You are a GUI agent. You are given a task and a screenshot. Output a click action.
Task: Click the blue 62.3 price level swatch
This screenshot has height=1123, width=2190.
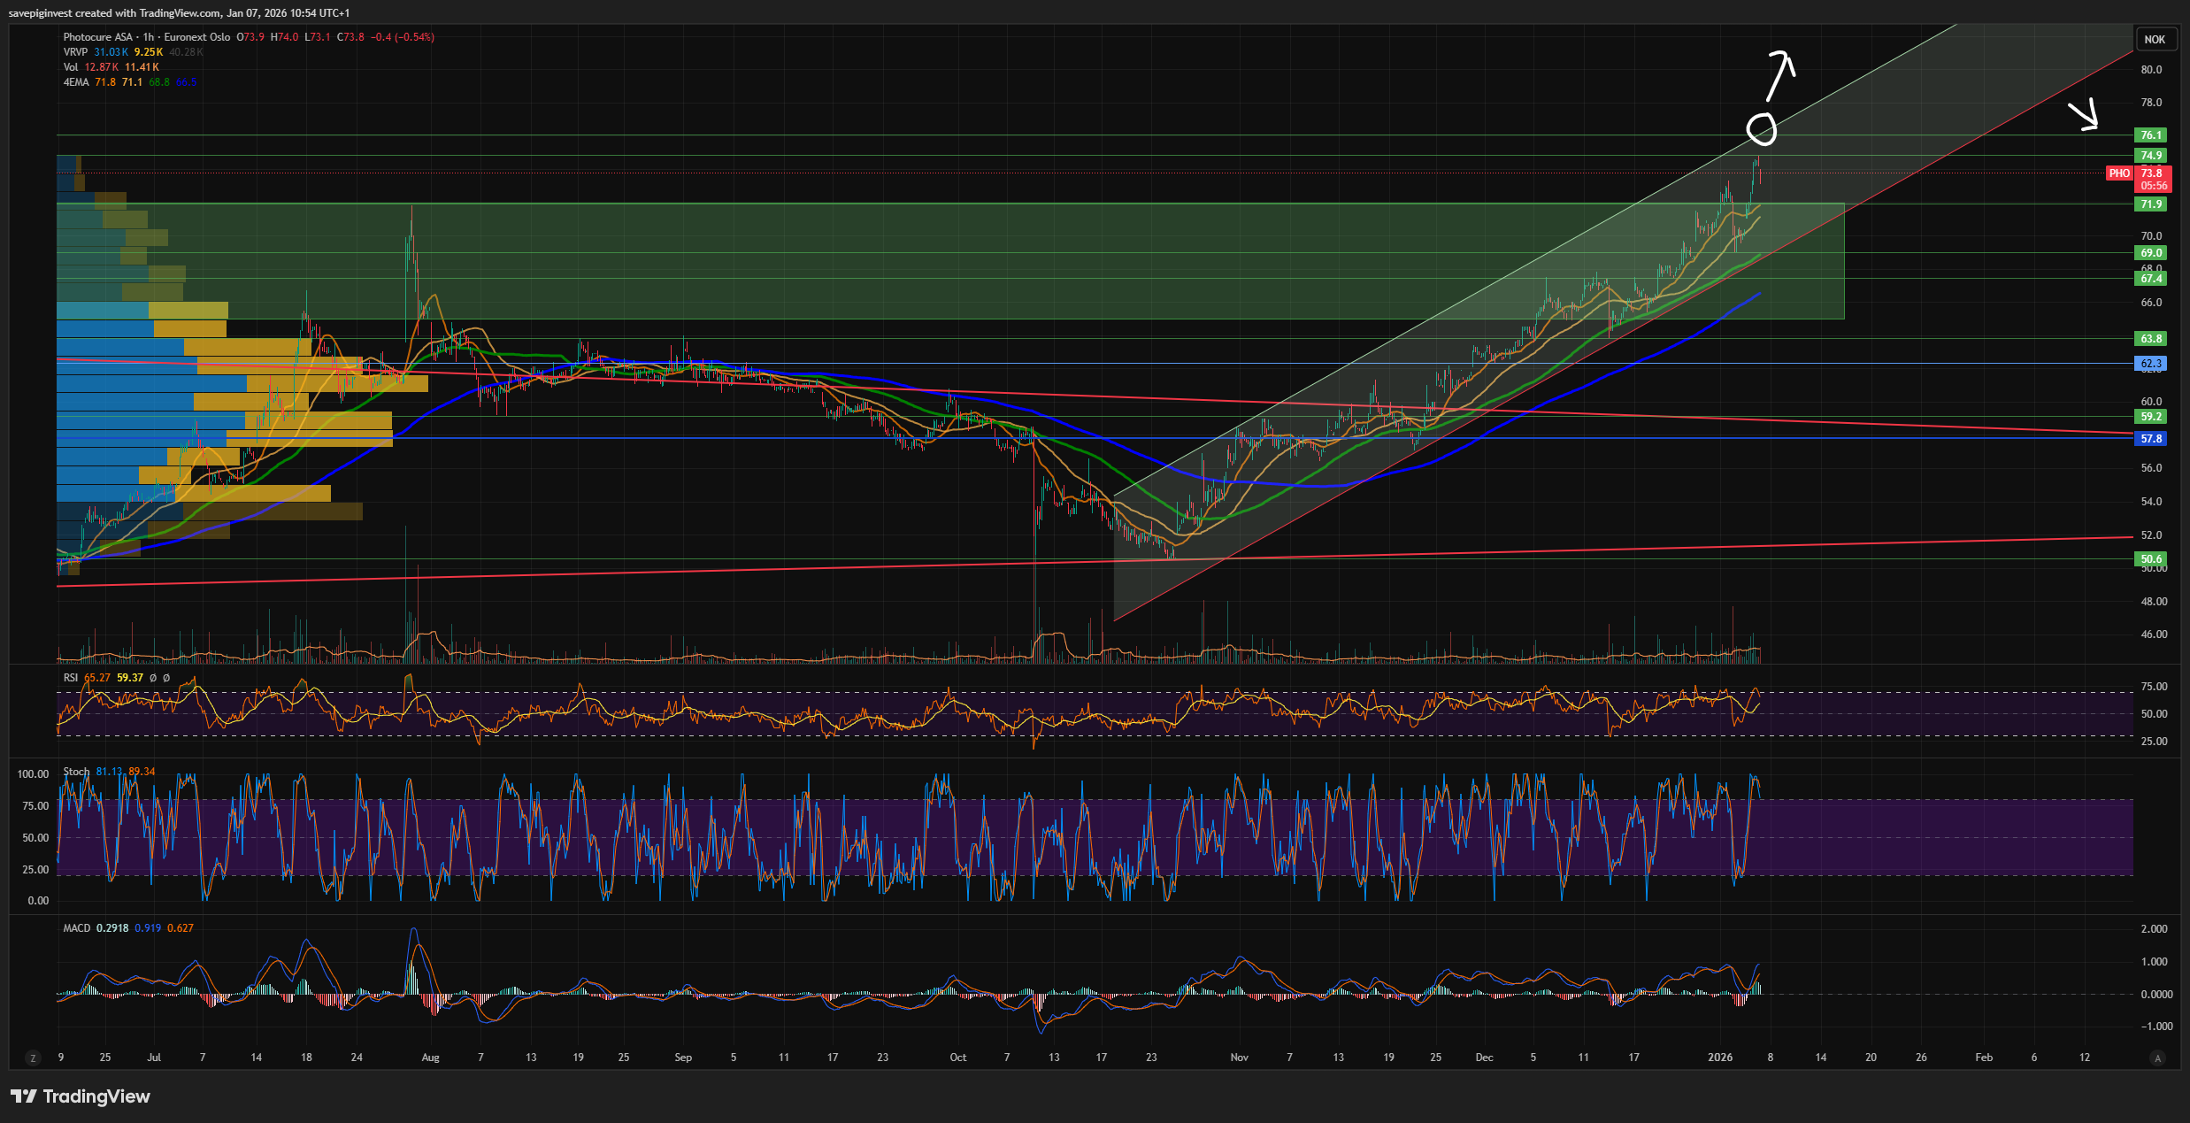pyautogui.click(x=2151, y=364)
